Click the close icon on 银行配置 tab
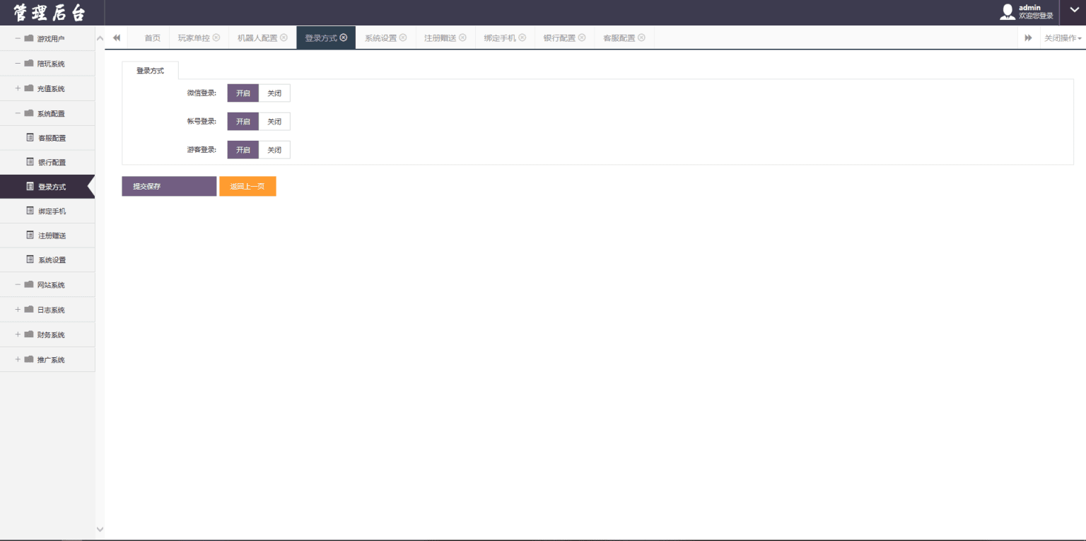This screenshot has height=541, width=1086. [x=582, y=37]
